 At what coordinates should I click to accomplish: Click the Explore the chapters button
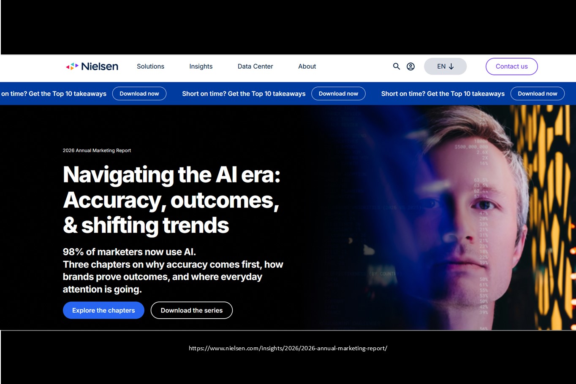pyautogui.click(x=103, y=310)
